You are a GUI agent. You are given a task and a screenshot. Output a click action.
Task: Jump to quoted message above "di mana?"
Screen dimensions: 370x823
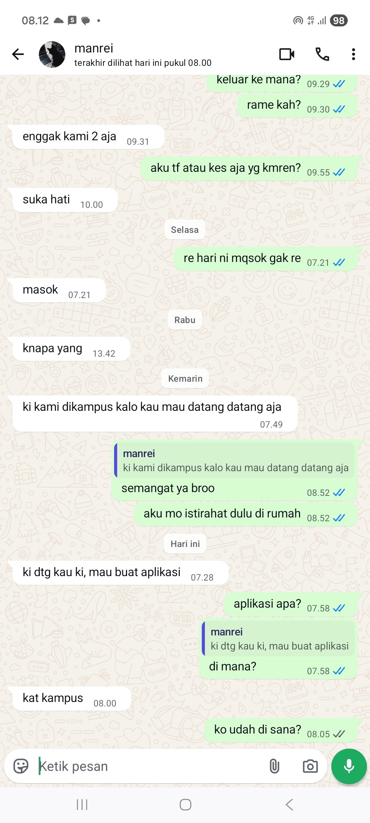click(x=278, y=639)
